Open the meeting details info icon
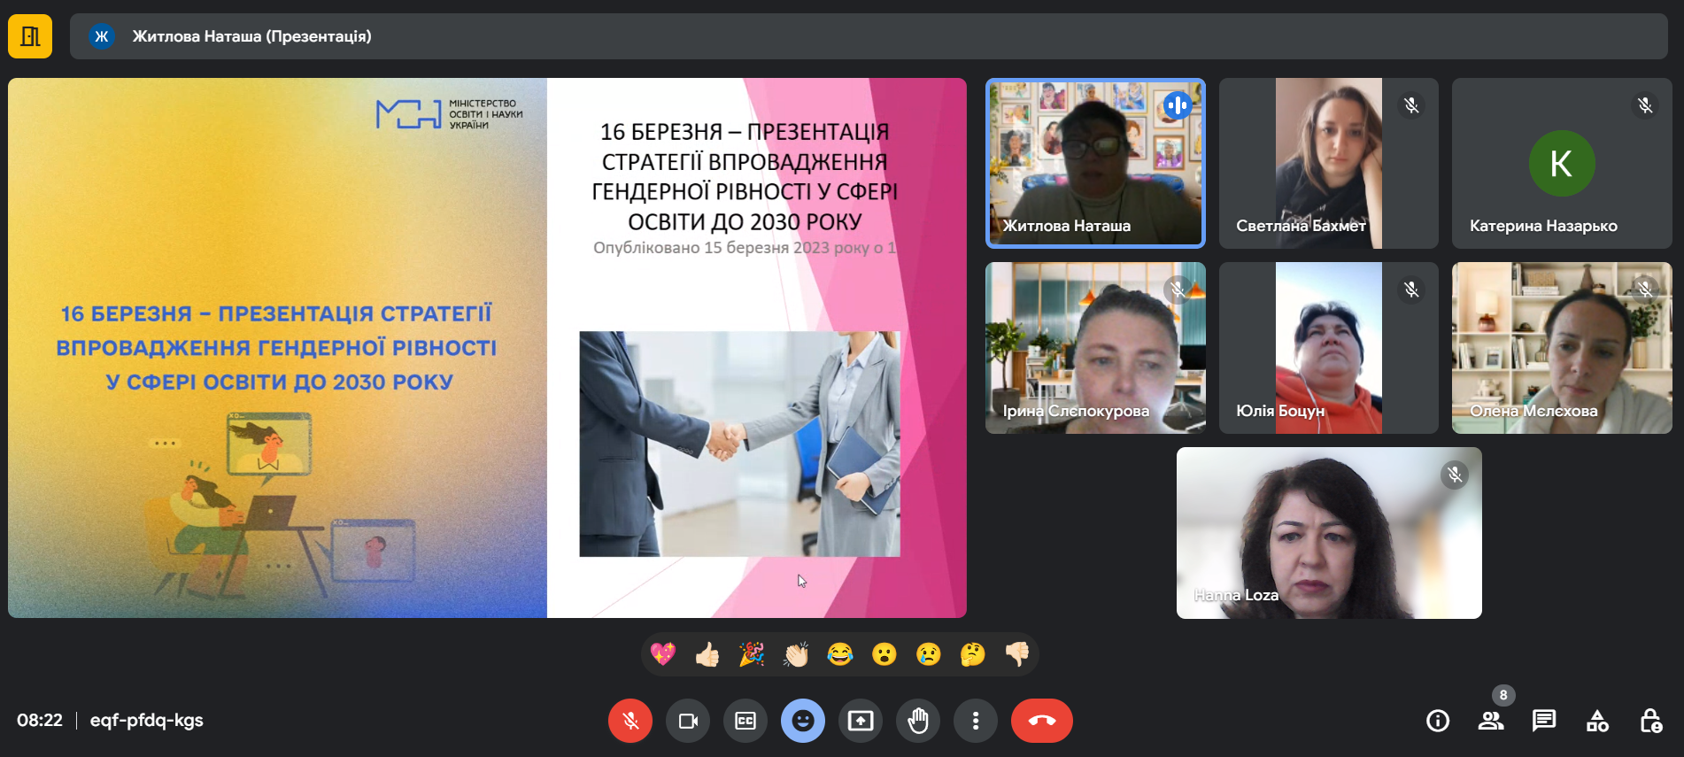1684x757 pixels. pyautogui.click(x=1438, y=721)
